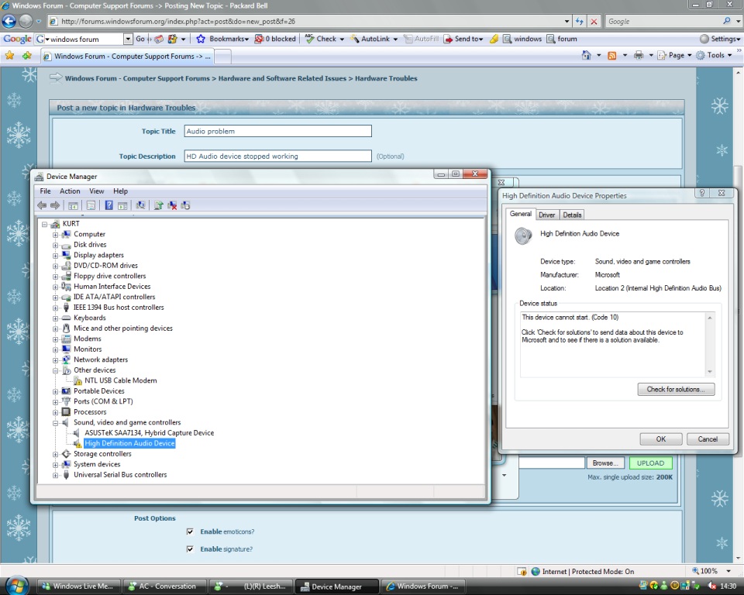Switch to the Details tab
Viewport: 744px width, 595px height.
tap(572, 215)
